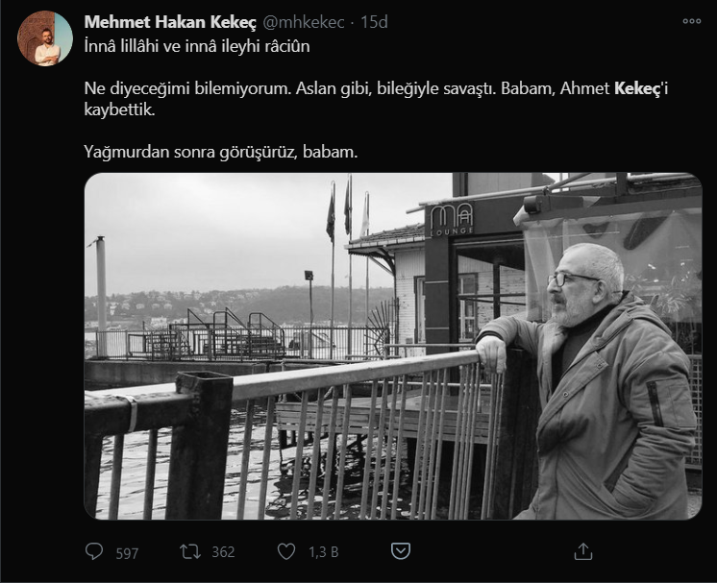Open the reply speech bubble icon
This screenshot has height=583, width=717.
(94, 551)
